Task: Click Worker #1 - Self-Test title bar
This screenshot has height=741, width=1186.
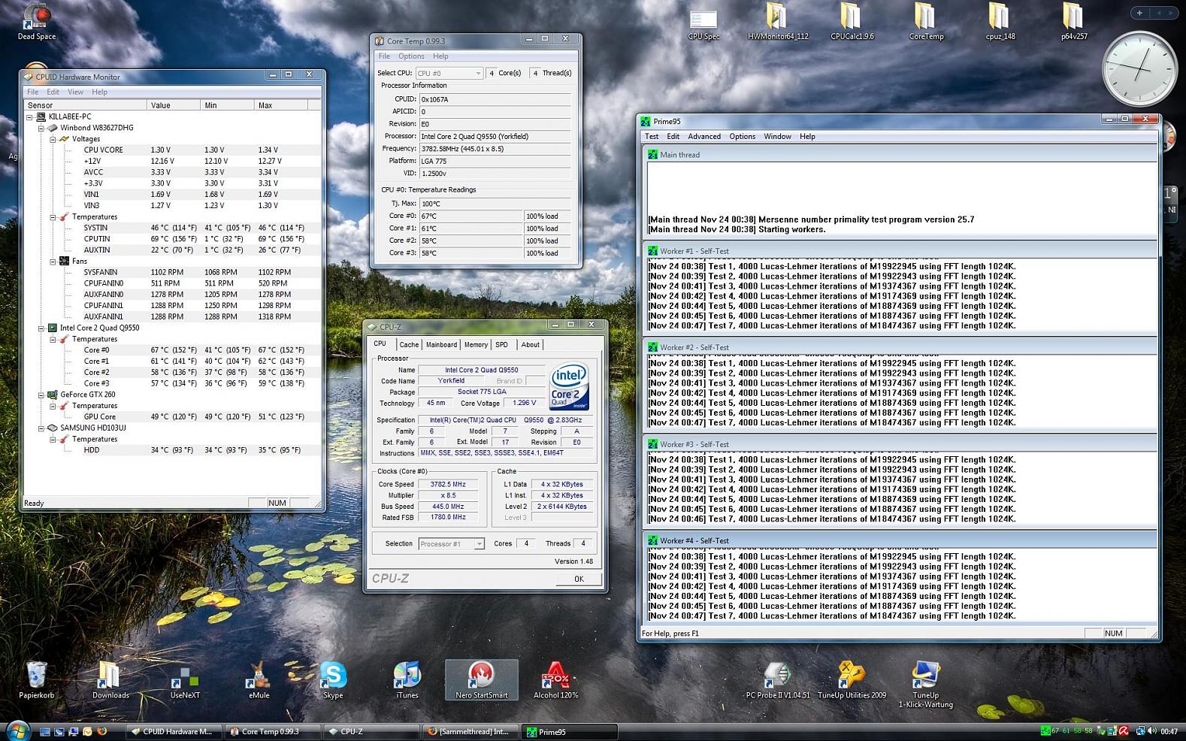Action: [x=899, y=251]
